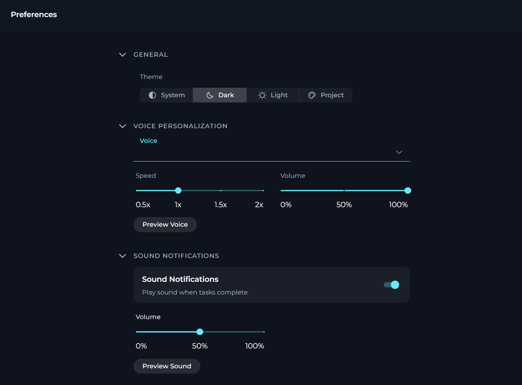The width and height of the screenshot is (522, 385).
Task: Click the Speed slider handle at 1x
Action: pos(178,191)
